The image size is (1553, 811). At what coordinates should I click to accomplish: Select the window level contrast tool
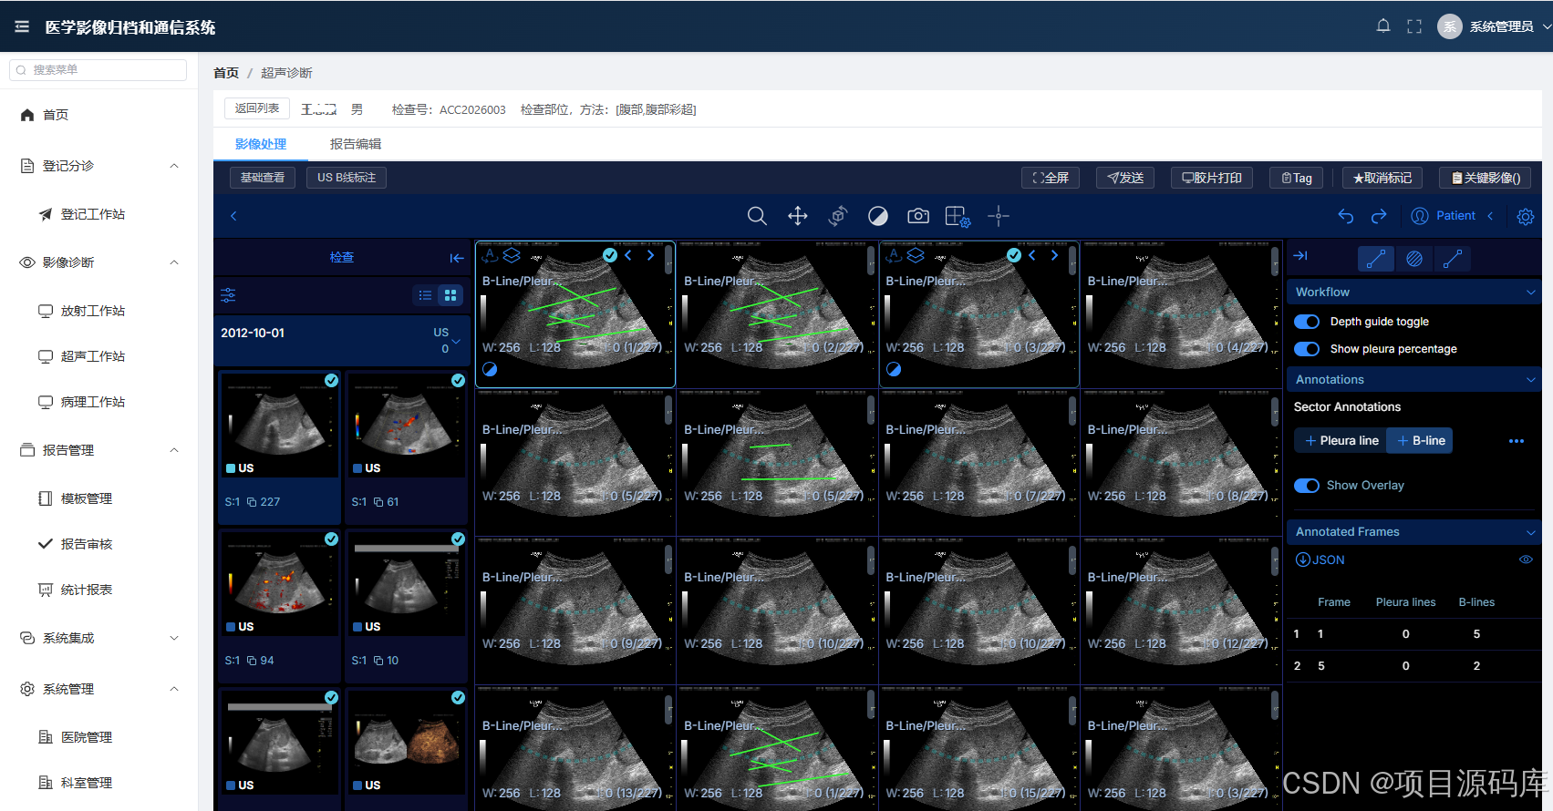point(878,216)
